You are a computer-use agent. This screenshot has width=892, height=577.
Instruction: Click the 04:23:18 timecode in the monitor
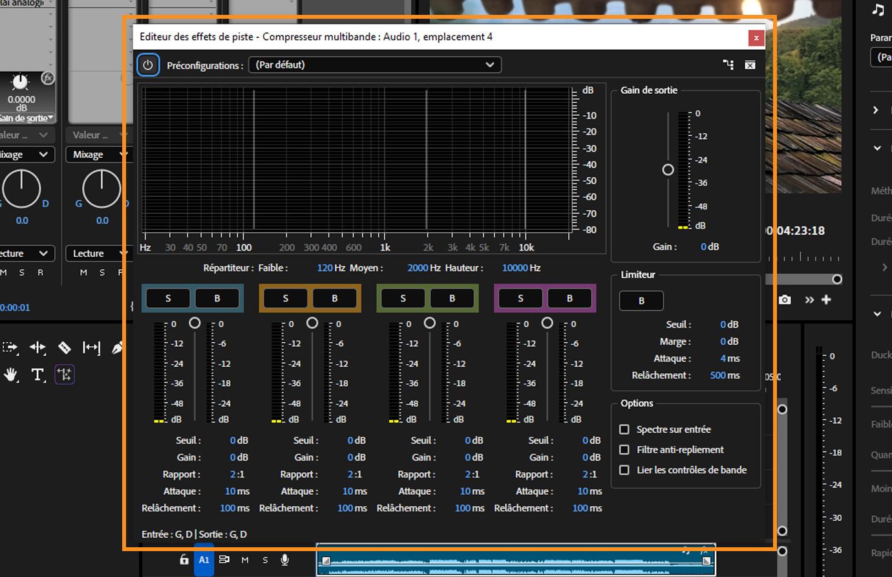tap(799, 230)
